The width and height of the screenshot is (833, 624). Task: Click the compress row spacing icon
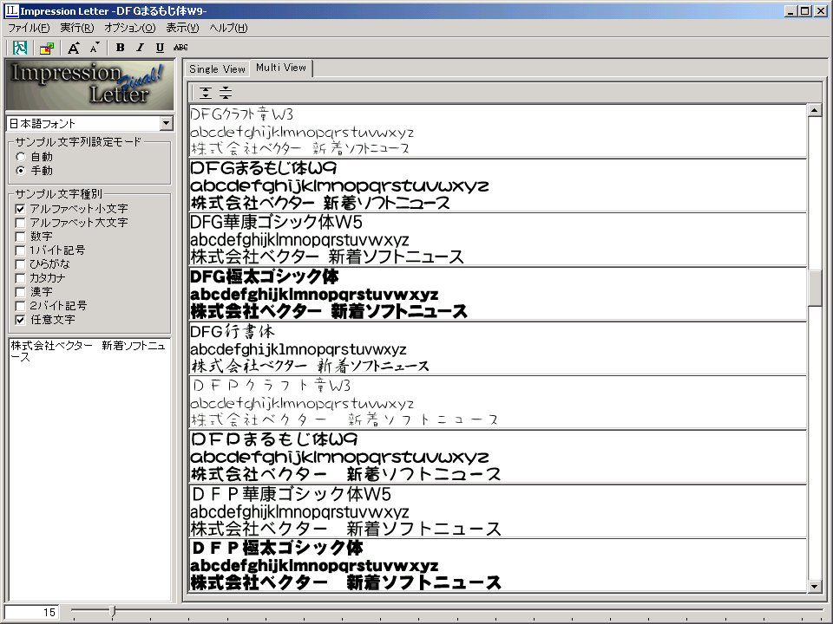point(226,93)
